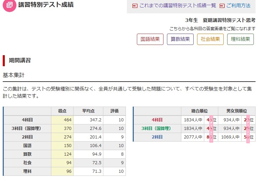Click the 評価 column header
The height and width of the screenshot is (181, 260).
pyautogui.click(x=114, y=111)
